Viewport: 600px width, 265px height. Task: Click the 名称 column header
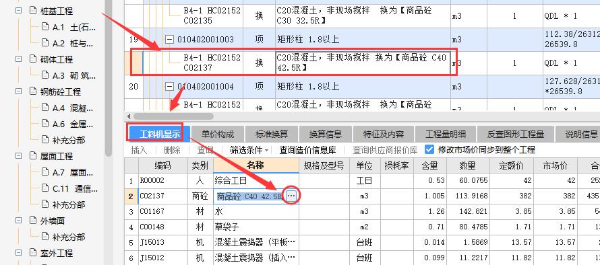click(256, 165)
